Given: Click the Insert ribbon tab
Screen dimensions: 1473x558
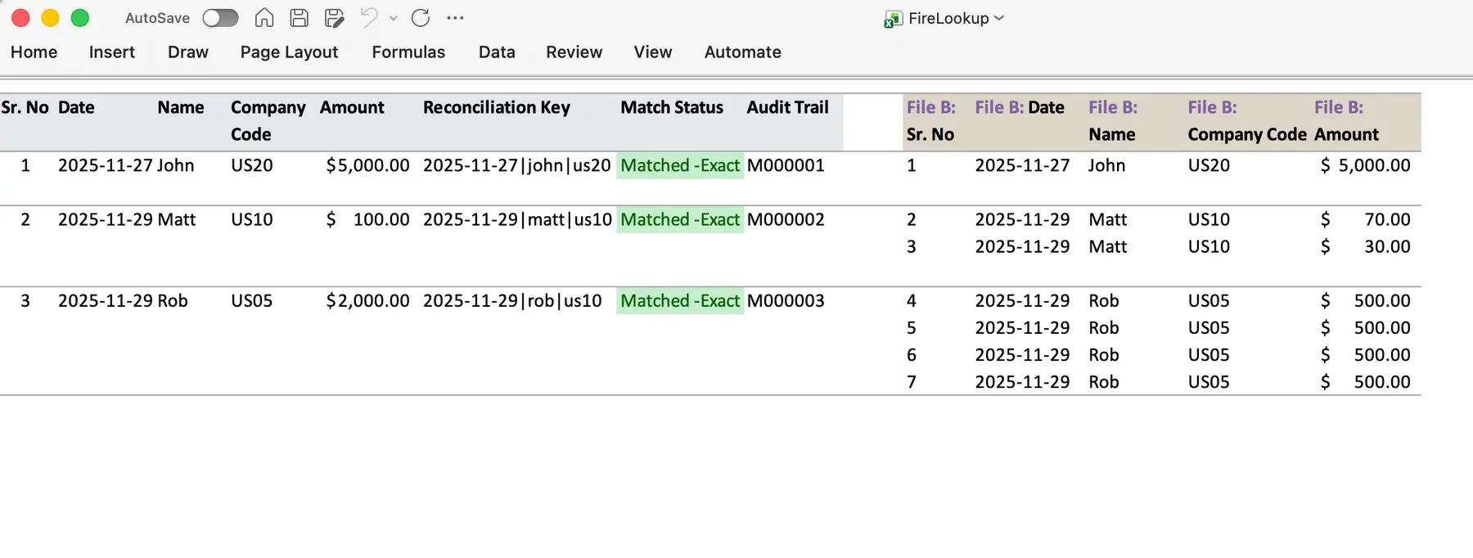Looking at the screenshot, I should (x=112, y=52).
